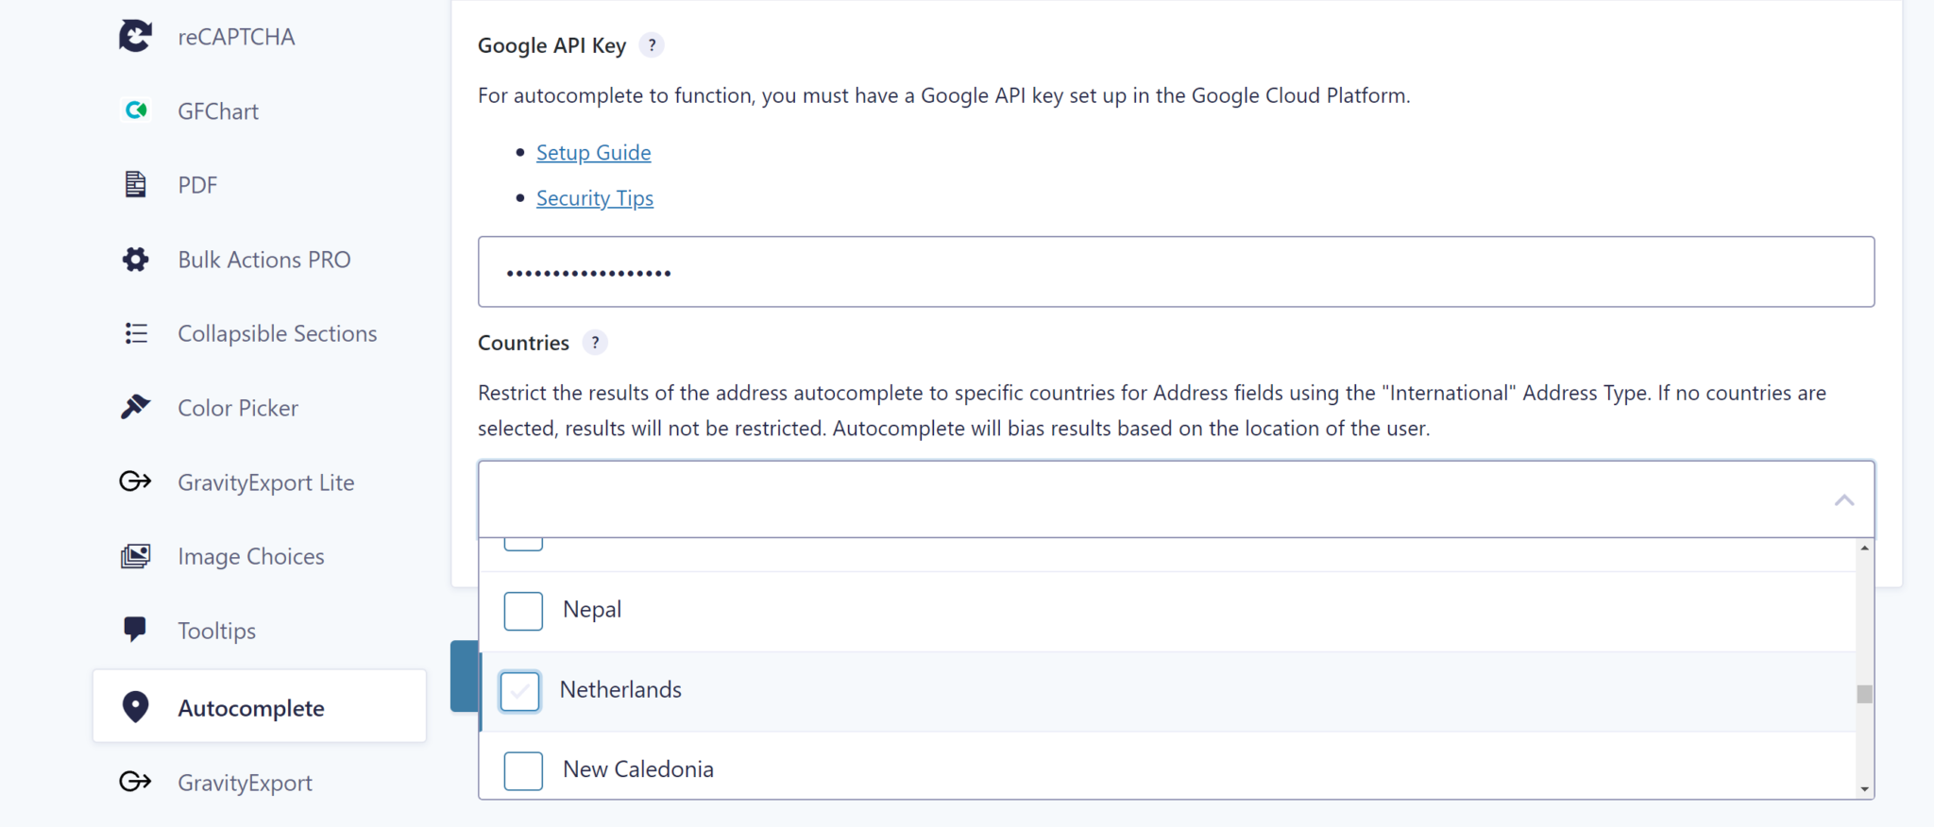Click the Color Picker icon

tap(136, 407)
